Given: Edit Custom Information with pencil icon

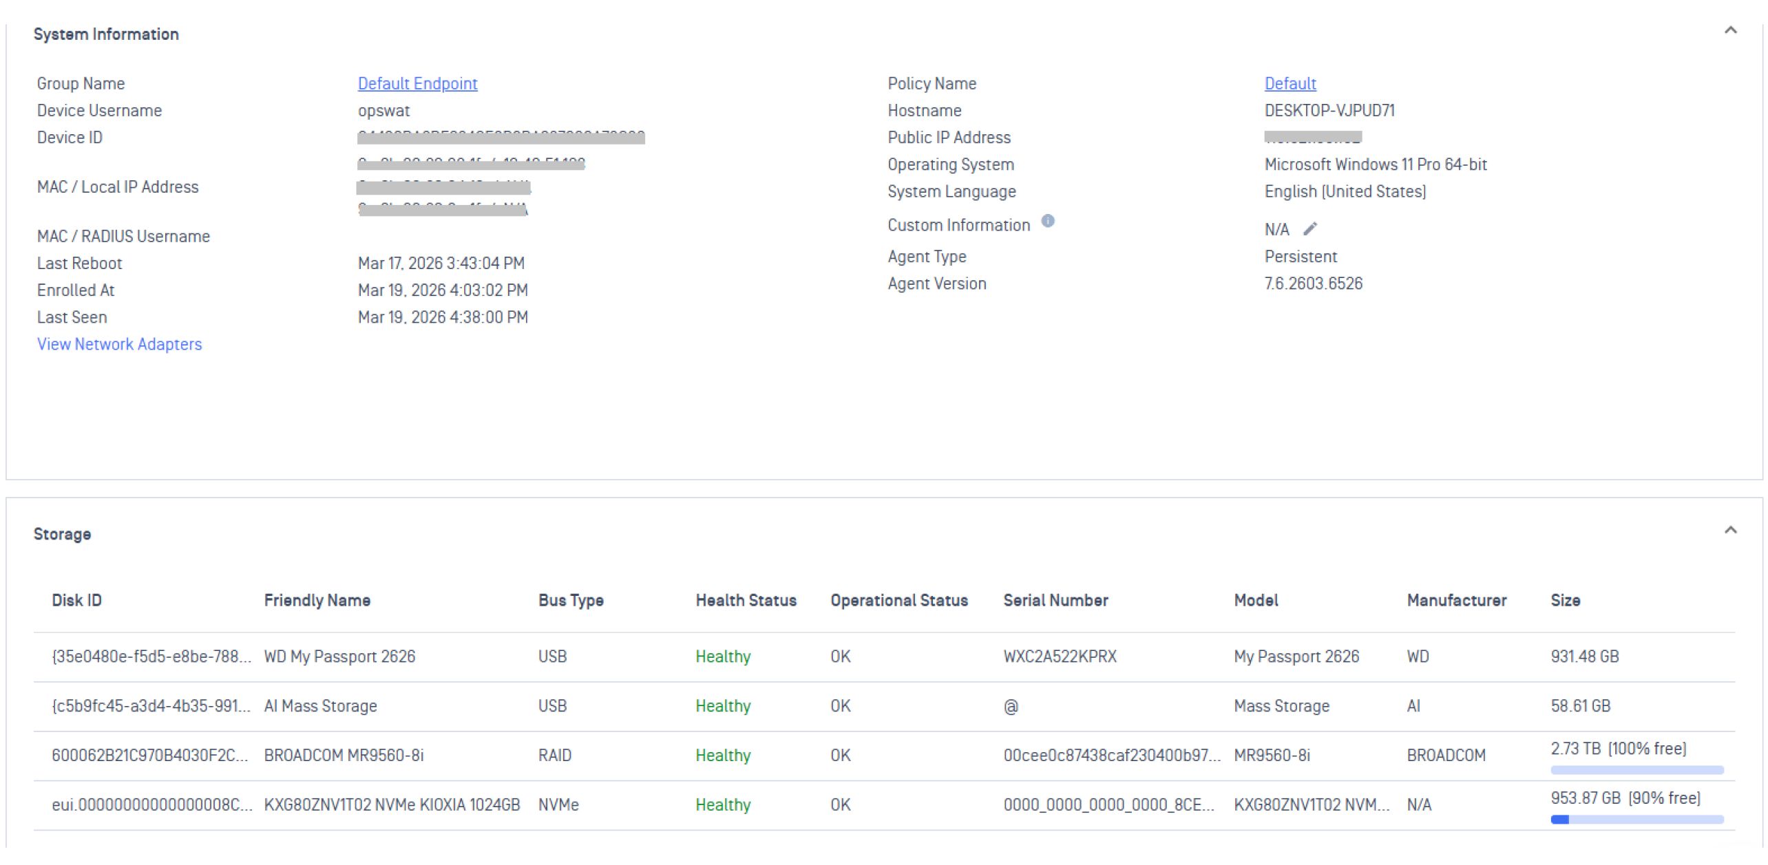Looking at the screenshot, I should point(1309,228).
